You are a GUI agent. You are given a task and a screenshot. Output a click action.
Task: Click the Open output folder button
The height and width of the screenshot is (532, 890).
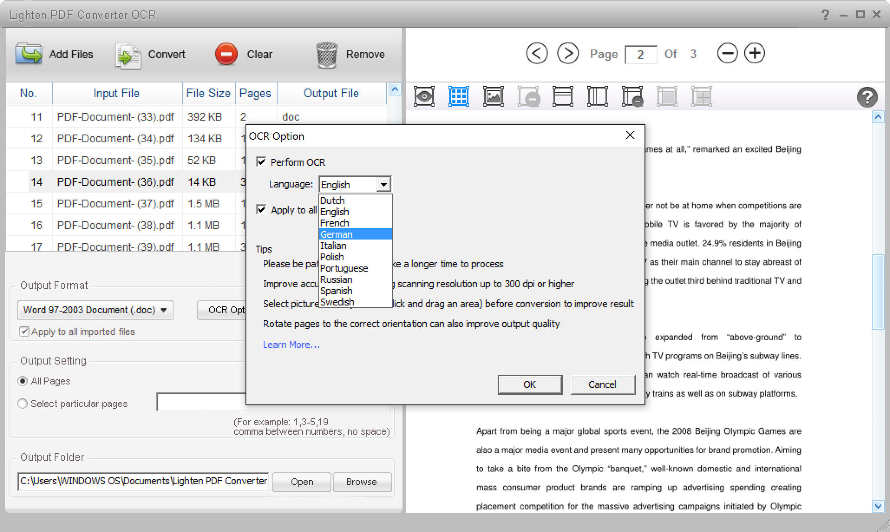pyautogui.click(x=302, y=482)
